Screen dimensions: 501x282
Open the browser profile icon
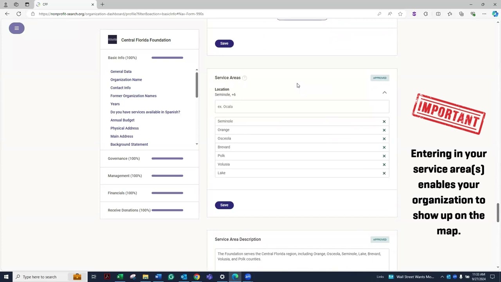click(5, 4)
